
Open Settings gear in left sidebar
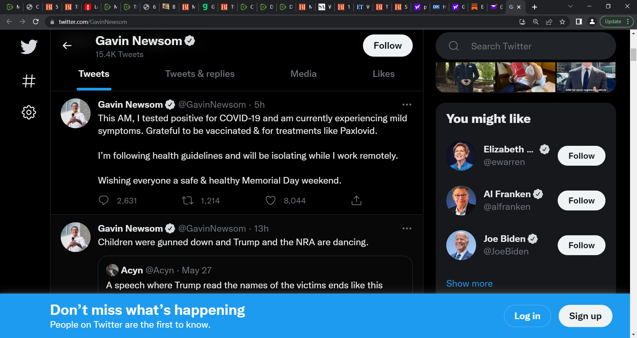point(29,112)
